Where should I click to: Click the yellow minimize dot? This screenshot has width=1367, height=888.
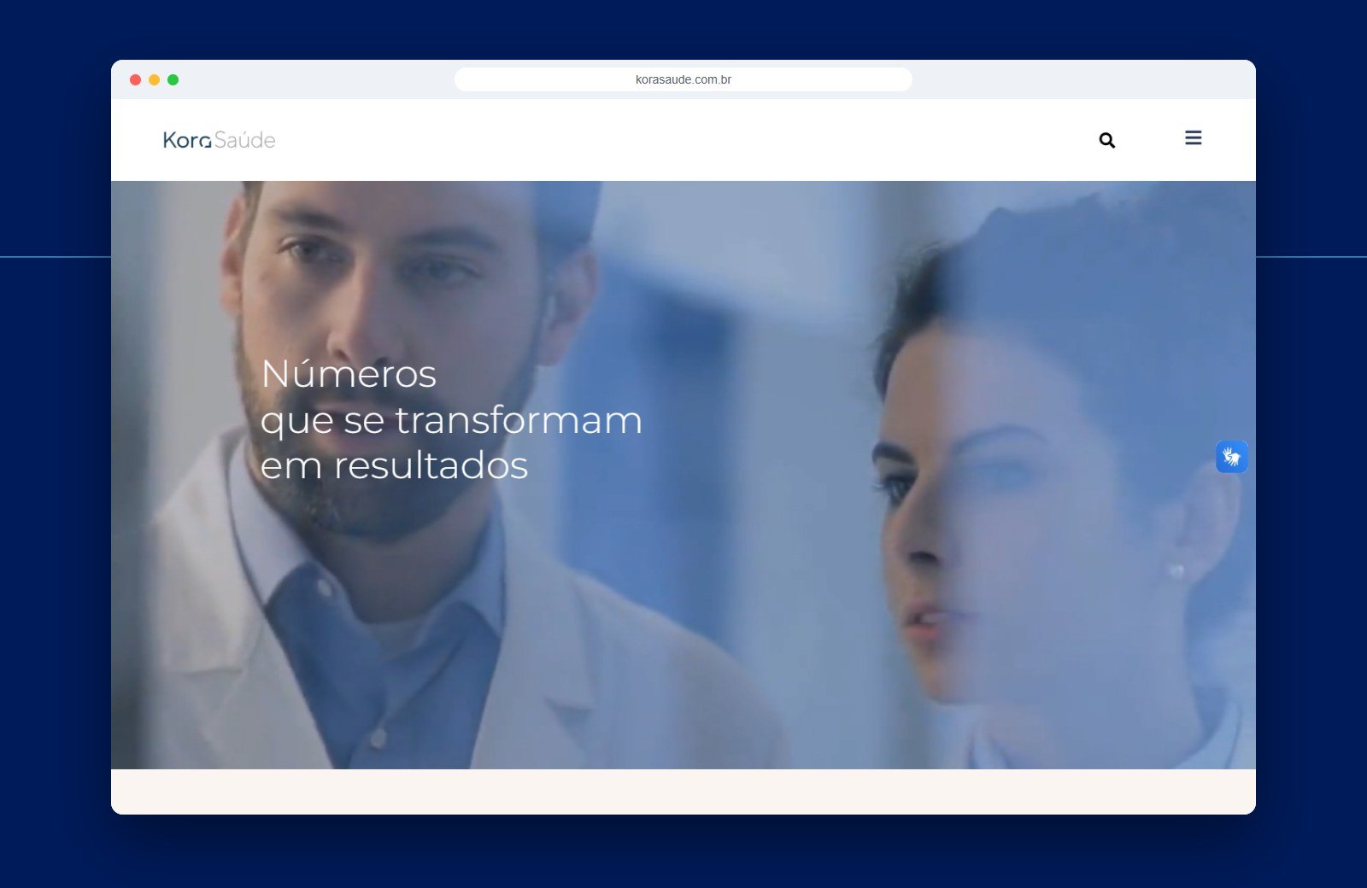154,79
